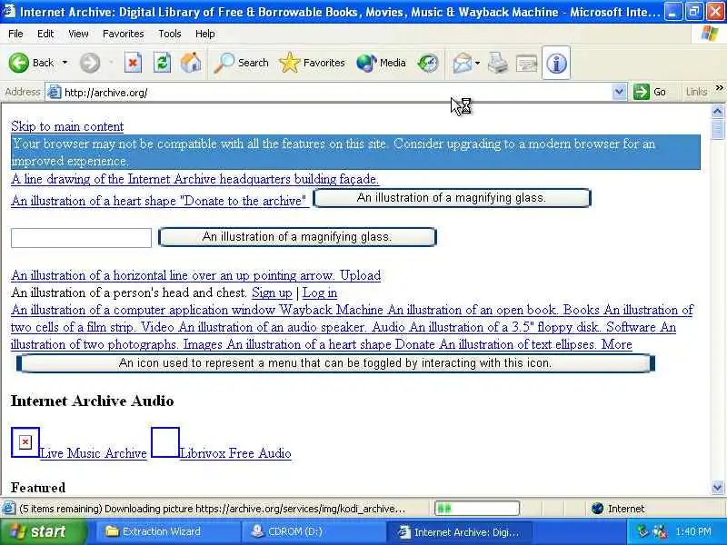Stop page loading with the red X icon
The image size is (727, 545).
coord(133,63)
